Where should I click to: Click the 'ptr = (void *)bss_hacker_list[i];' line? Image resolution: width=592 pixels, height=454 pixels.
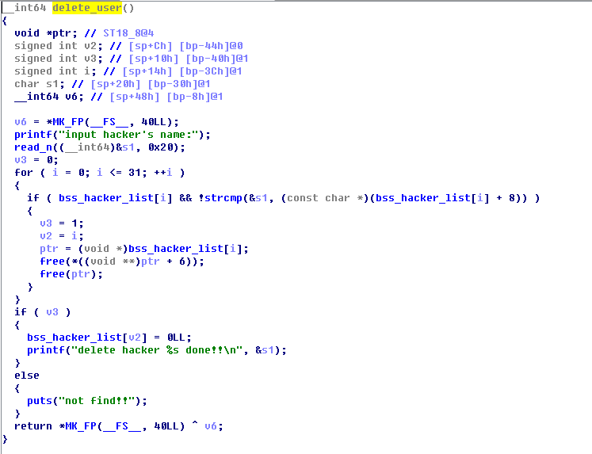point(144,249)
